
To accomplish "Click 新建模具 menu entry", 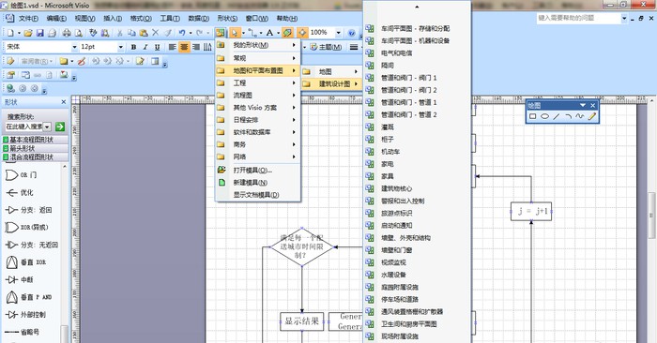I will coord(258,183).
